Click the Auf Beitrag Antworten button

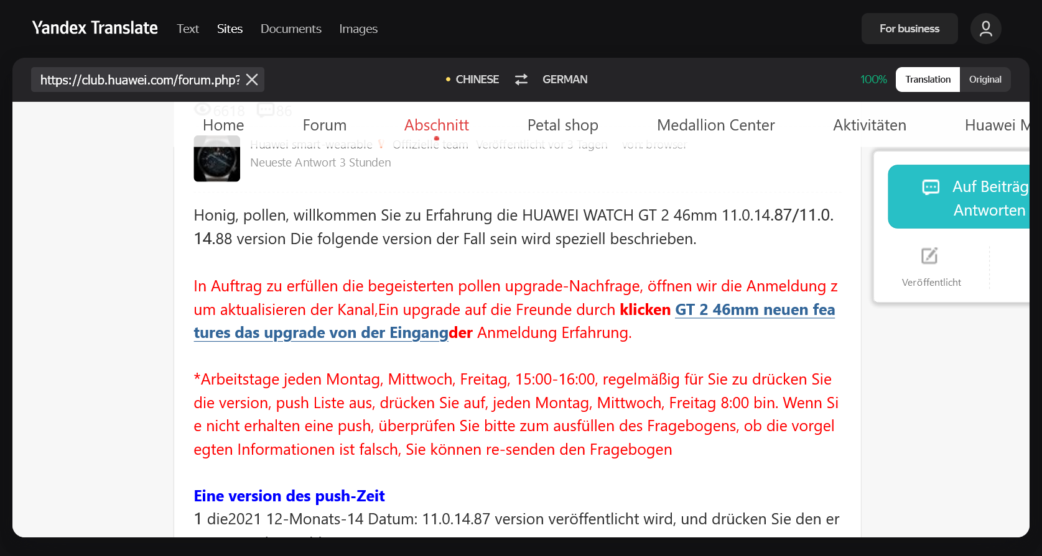(x=959, y=197)
